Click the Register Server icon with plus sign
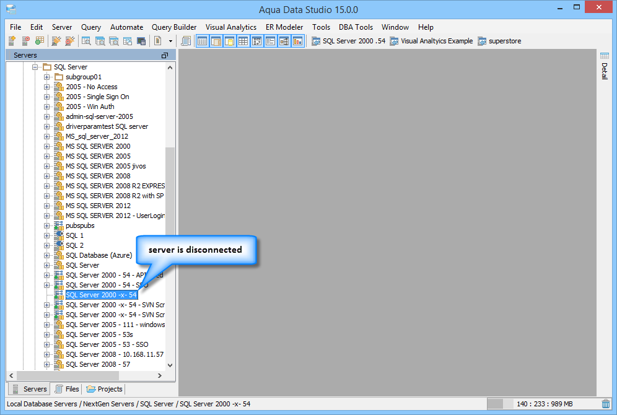 coord(12,41)
